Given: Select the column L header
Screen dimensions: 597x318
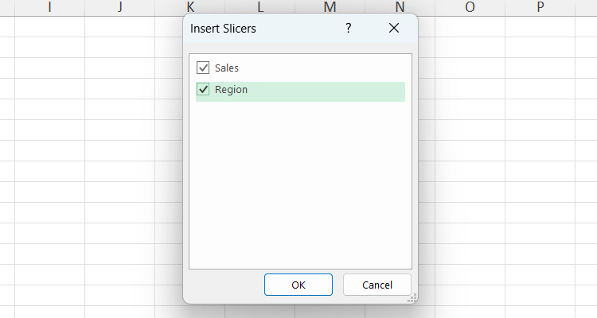Looking at the screenshot, I should [259, 7].
